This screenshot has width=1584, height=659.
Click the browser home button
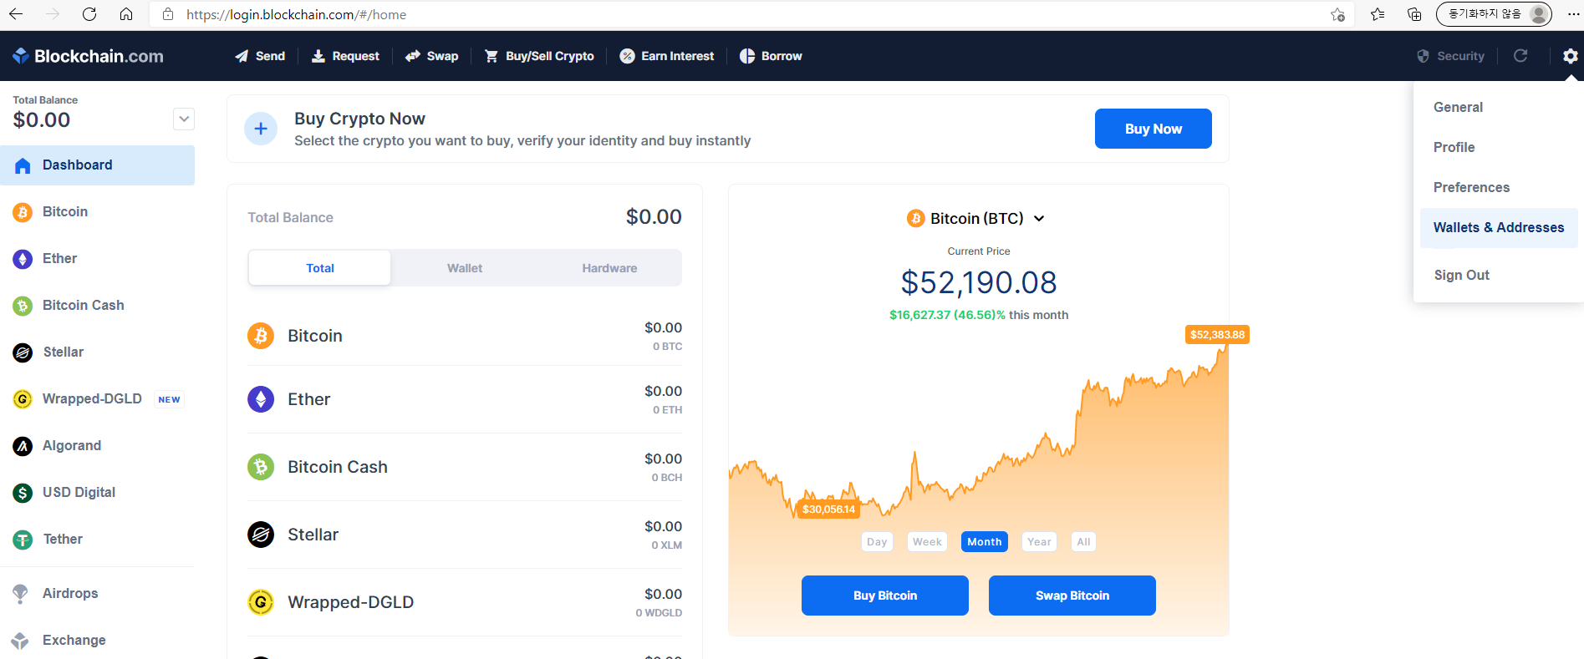pyautogui.click(x=126, y=14)
